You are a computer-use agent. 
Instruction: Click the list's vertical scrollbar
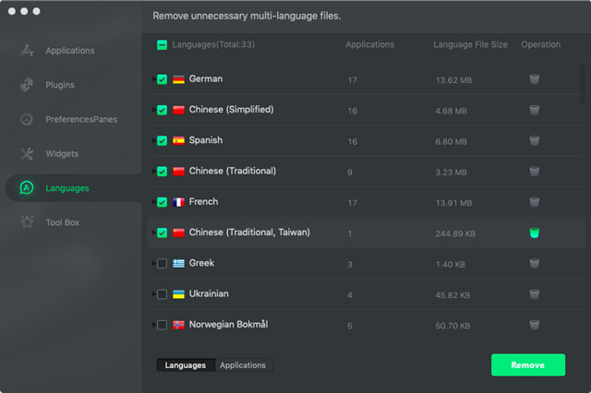[582, 84]
